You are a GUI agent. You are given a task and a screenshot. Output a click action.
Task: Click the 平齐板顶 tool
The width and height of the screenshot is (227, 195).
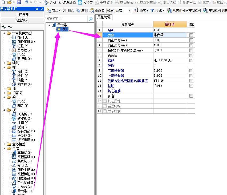(104, 2)
